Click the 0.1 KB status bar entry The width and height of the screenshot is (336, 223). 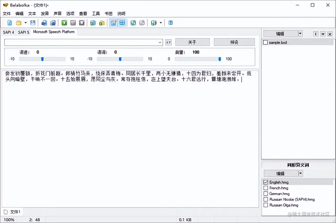[x=185, y=220]
